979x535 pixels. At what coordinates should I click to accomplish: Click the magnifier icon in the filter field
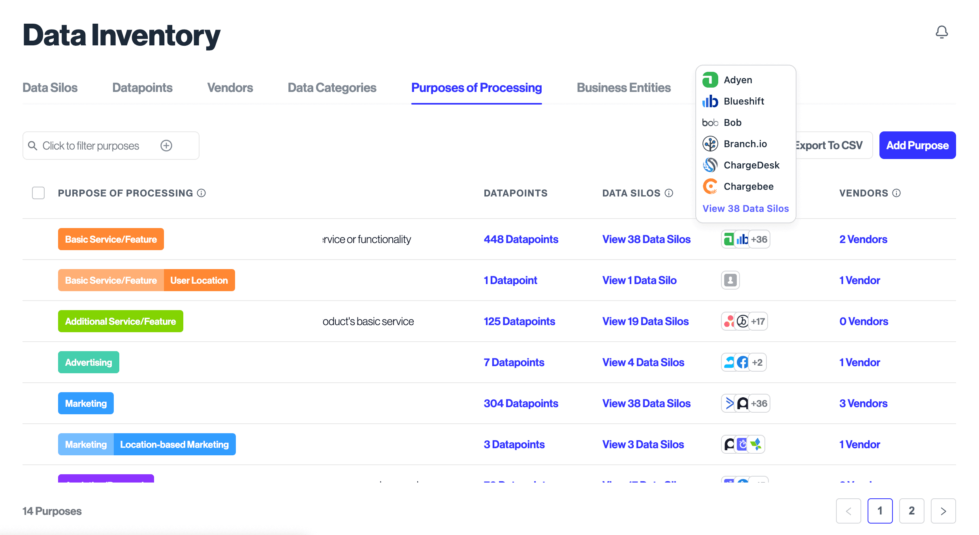click(33, 145)
